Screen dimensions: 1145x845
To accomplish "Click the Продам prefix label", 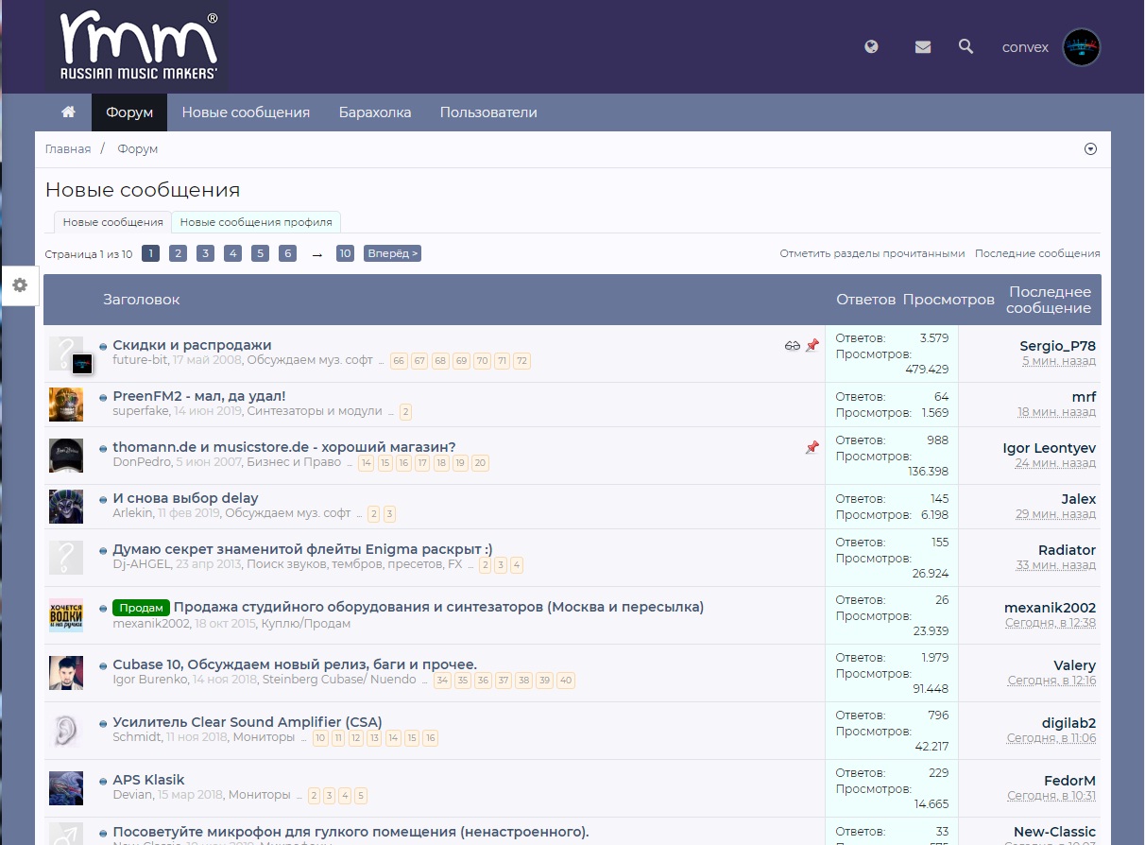I will pyautogui.click(x=141, y=608).
